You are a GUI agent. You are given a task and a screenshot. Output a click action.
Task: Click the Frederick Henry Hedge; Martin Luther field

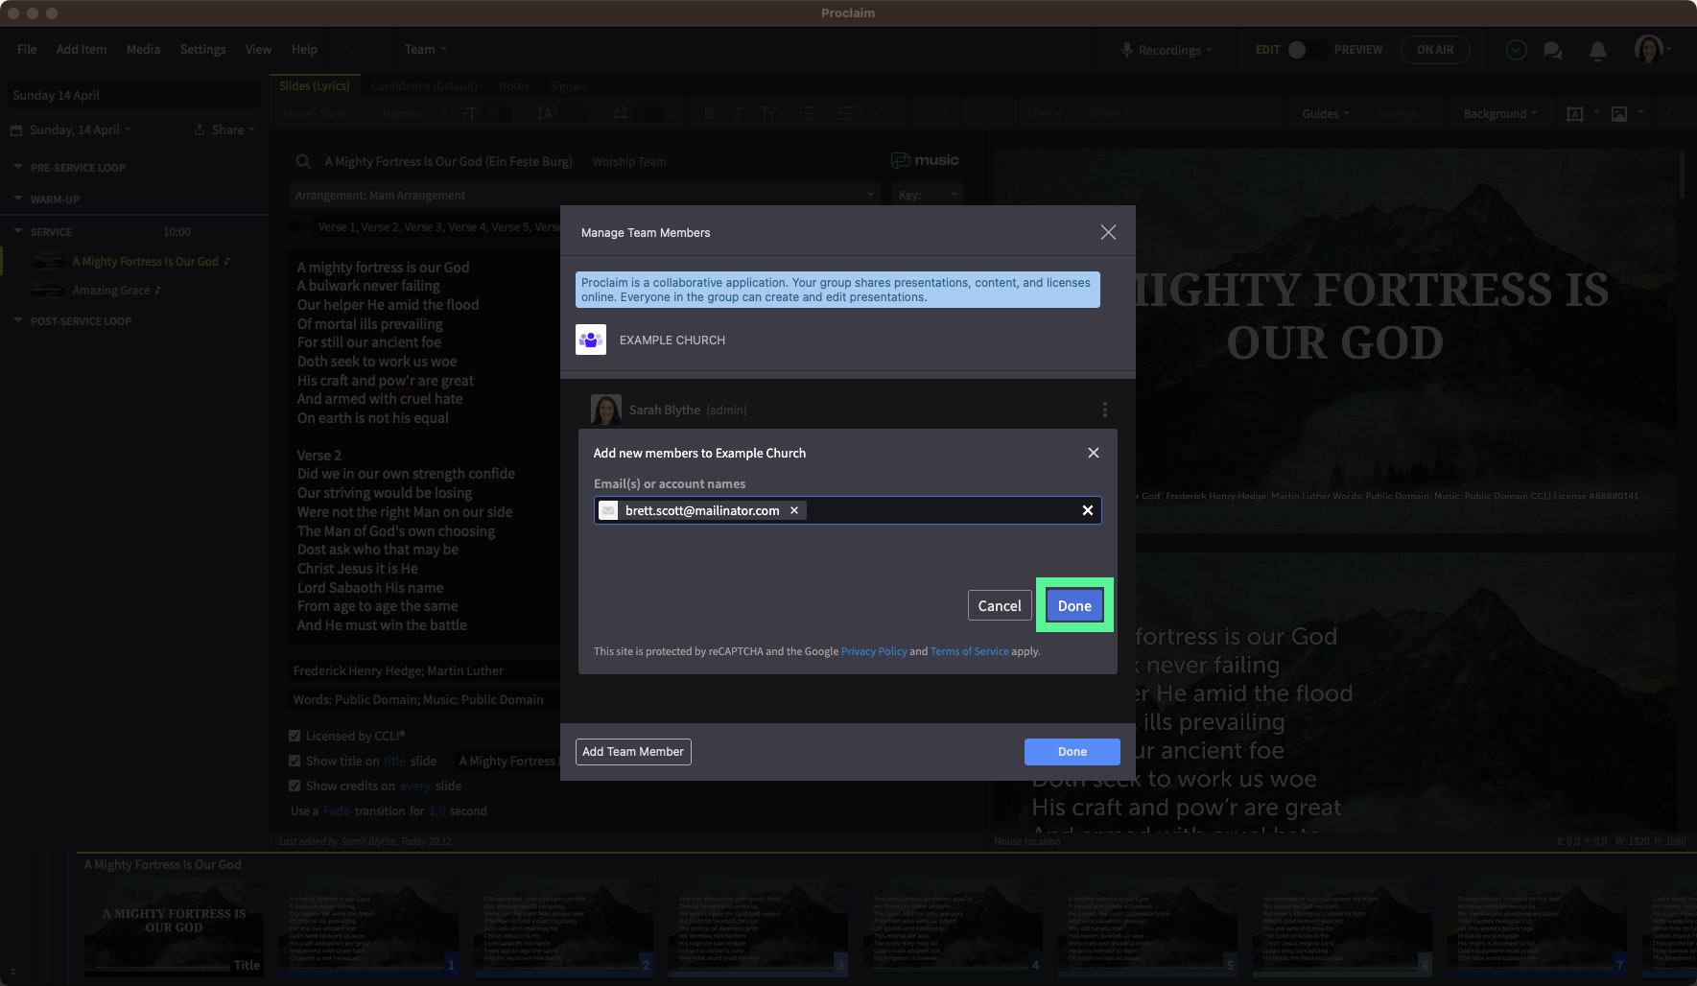424,670
